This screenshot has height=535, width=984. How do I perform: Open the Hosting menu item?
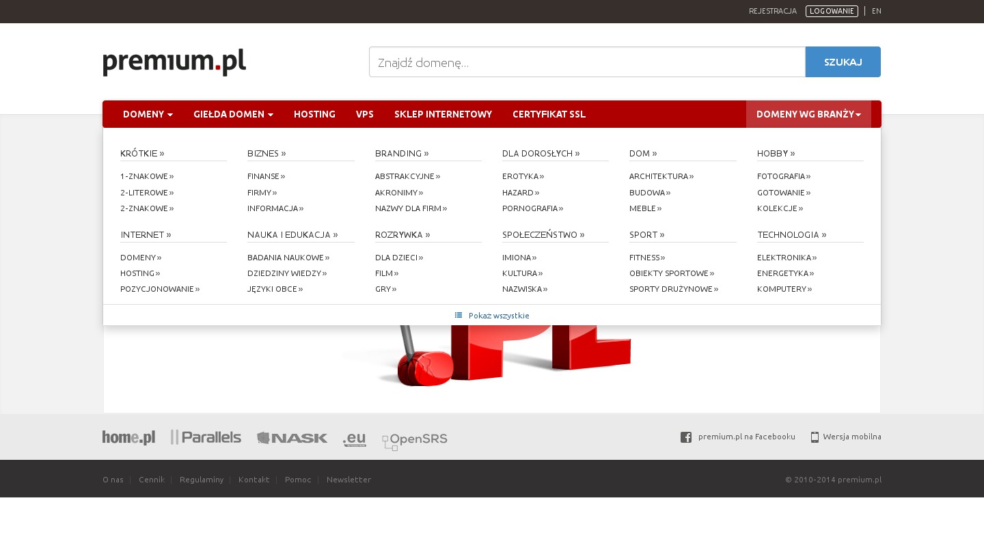tap(314, 114)
